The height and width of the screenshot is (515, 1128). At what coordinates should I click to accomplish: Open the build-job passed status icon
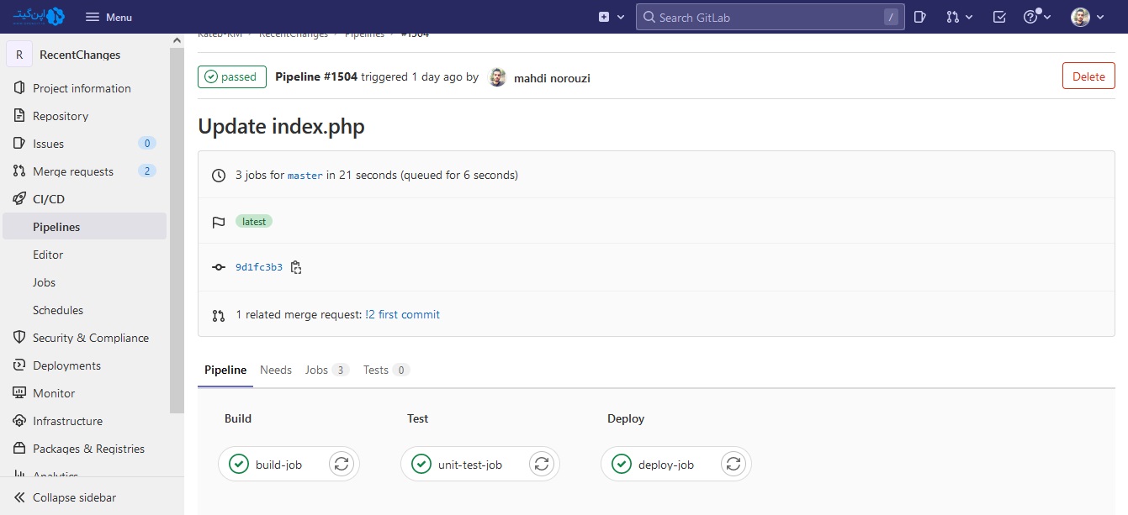pyautogui.click(x=239, y=464)
